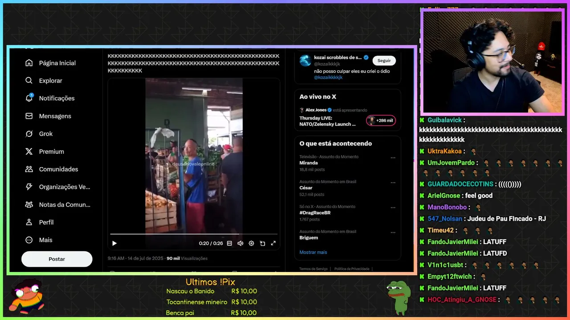
Task: Enter fullscreen on the video
Action: (x=273, y=243)
